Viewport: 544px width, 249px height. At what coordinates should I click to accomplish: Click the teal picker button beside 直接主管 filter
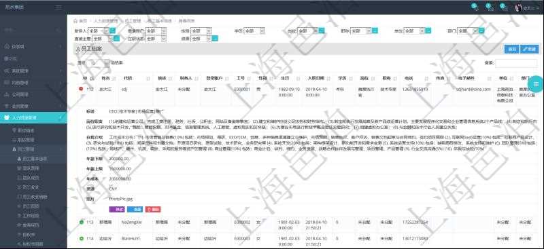pyautogui.click(x=116, y=39)
